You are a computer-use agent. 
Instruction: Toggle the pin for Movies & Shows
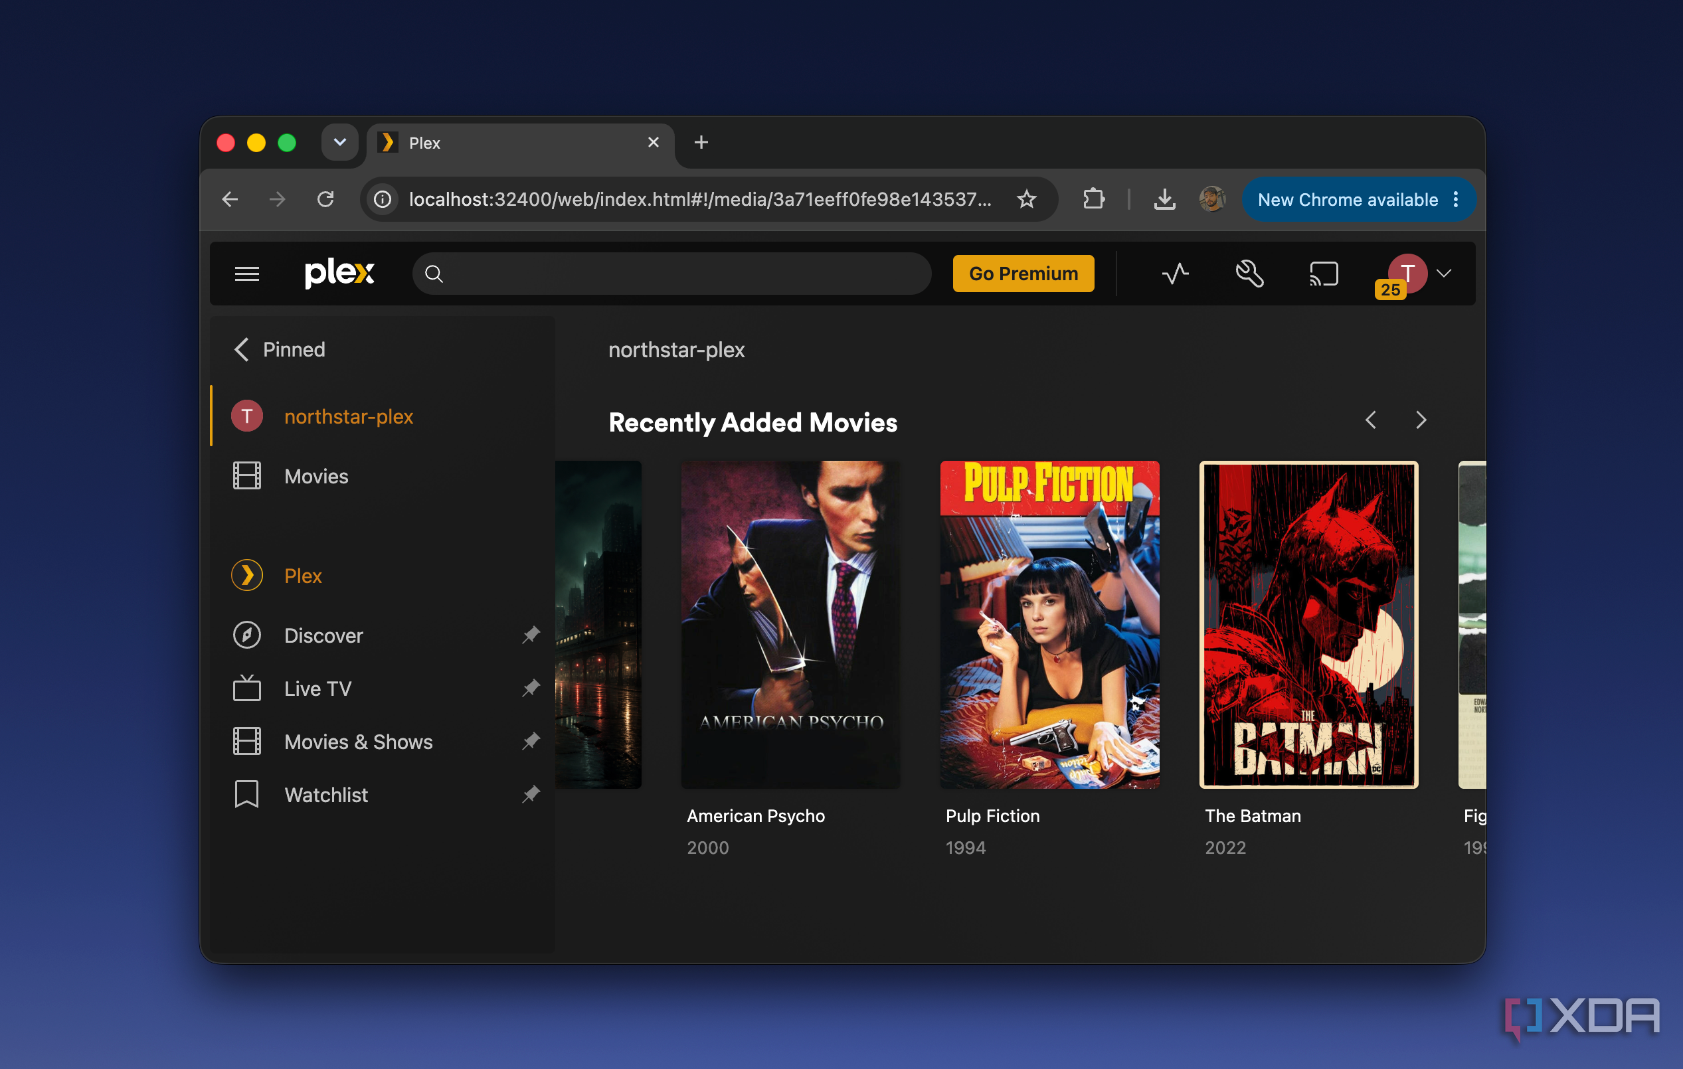coord(531,740)
